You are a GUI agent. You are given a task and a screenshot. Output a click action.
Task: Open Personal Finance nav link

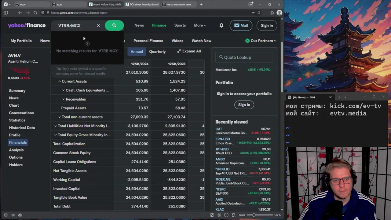pyautogui.click(x=148, y=41)
